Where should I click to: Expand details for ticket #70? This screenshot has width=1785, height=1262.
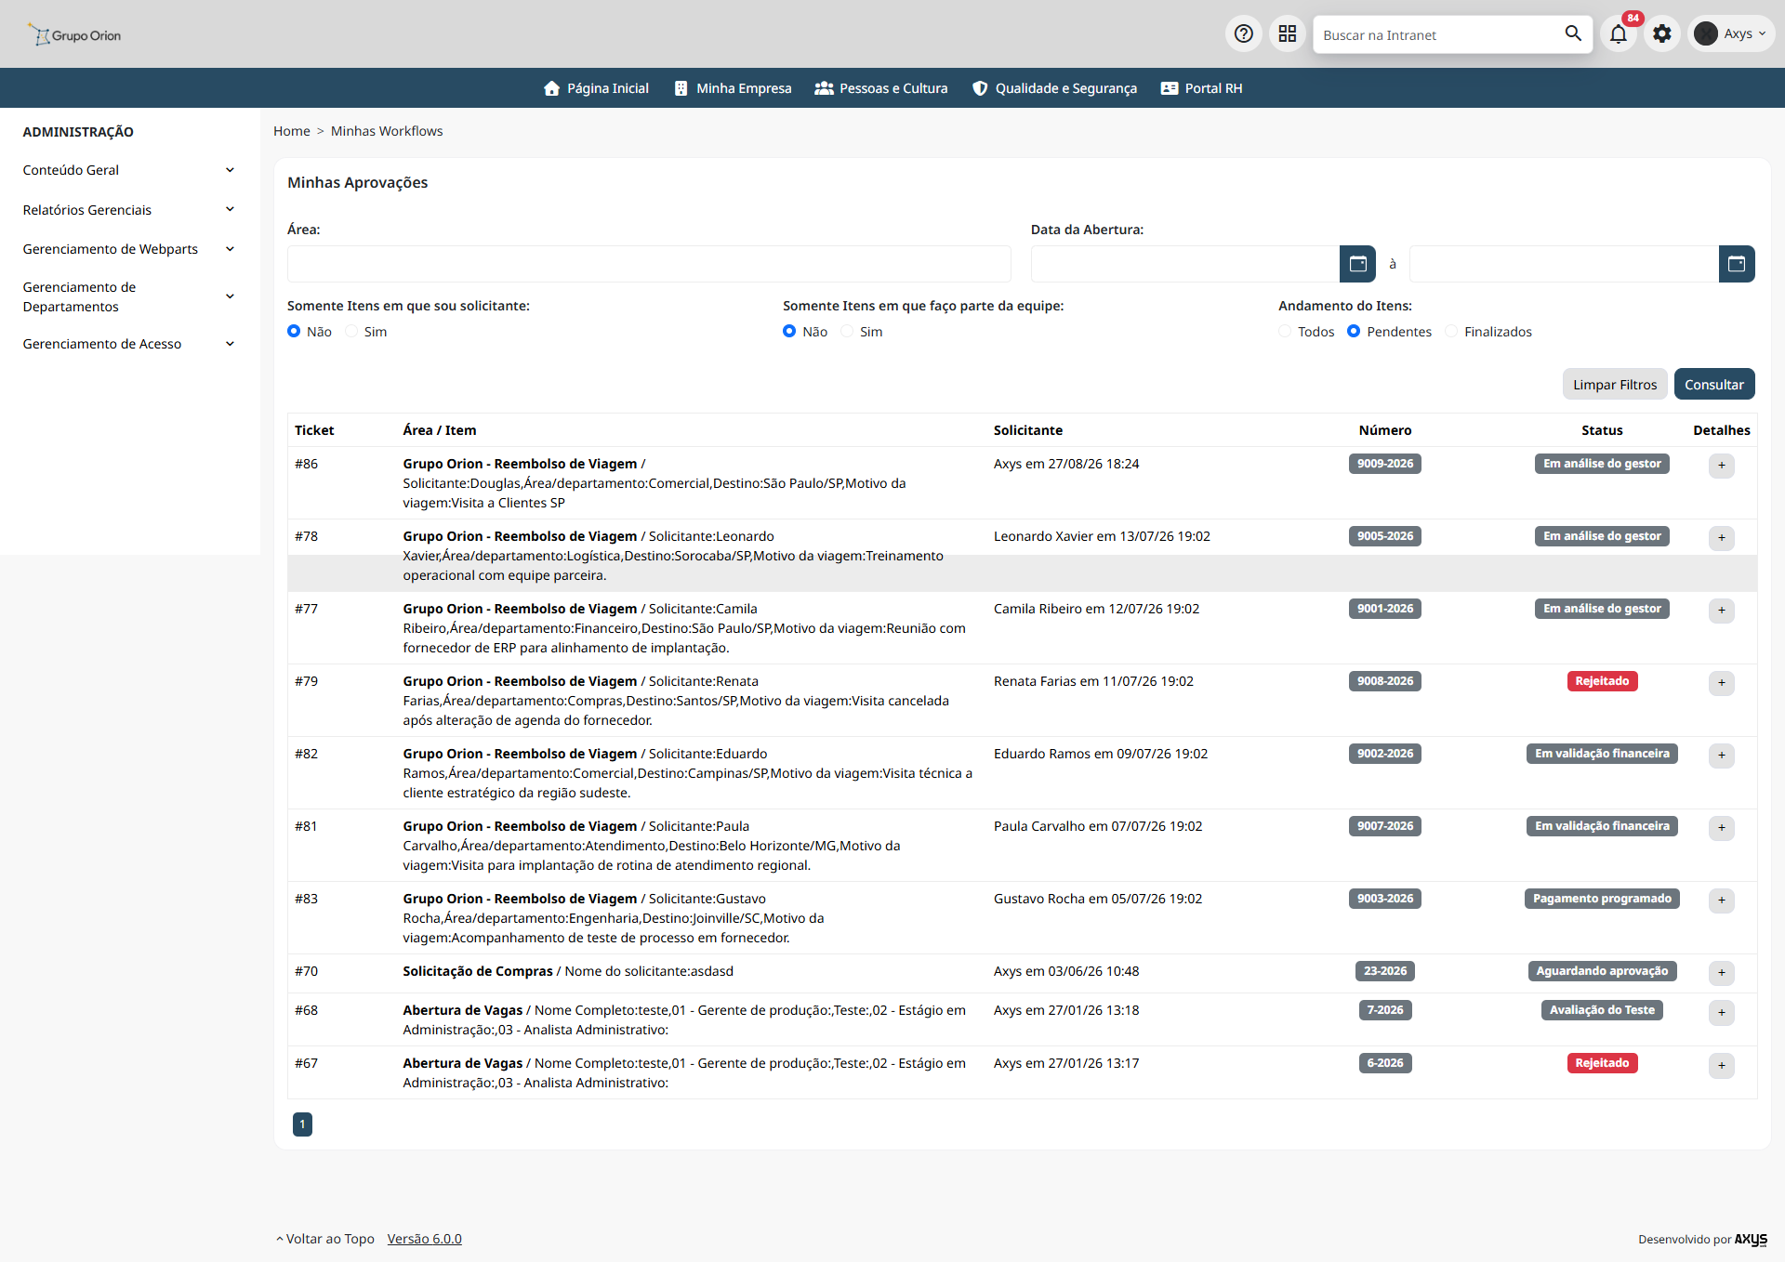coord(1722,973)
